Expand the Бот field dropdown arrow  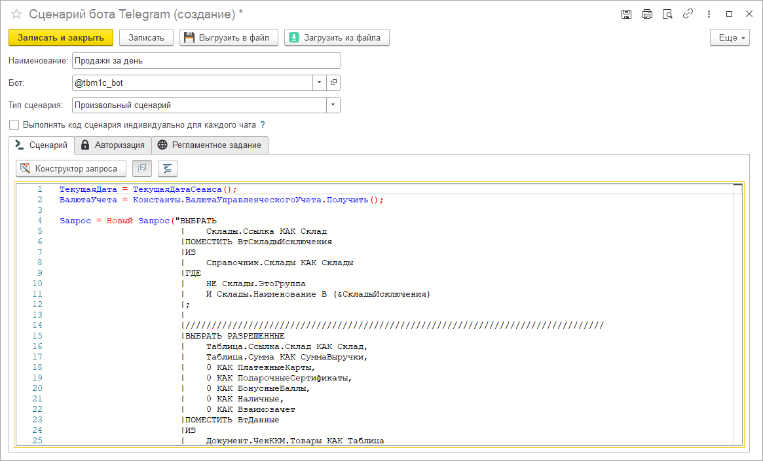pos(319,83)
